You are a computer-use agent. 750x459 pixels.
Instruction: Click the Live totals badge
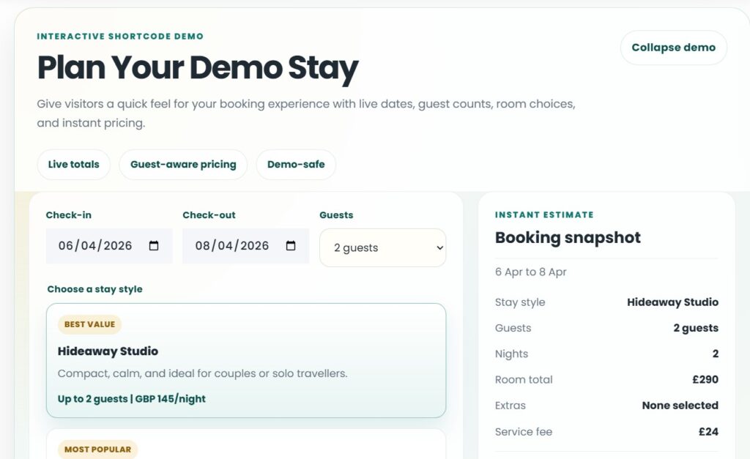coord(73,165)
